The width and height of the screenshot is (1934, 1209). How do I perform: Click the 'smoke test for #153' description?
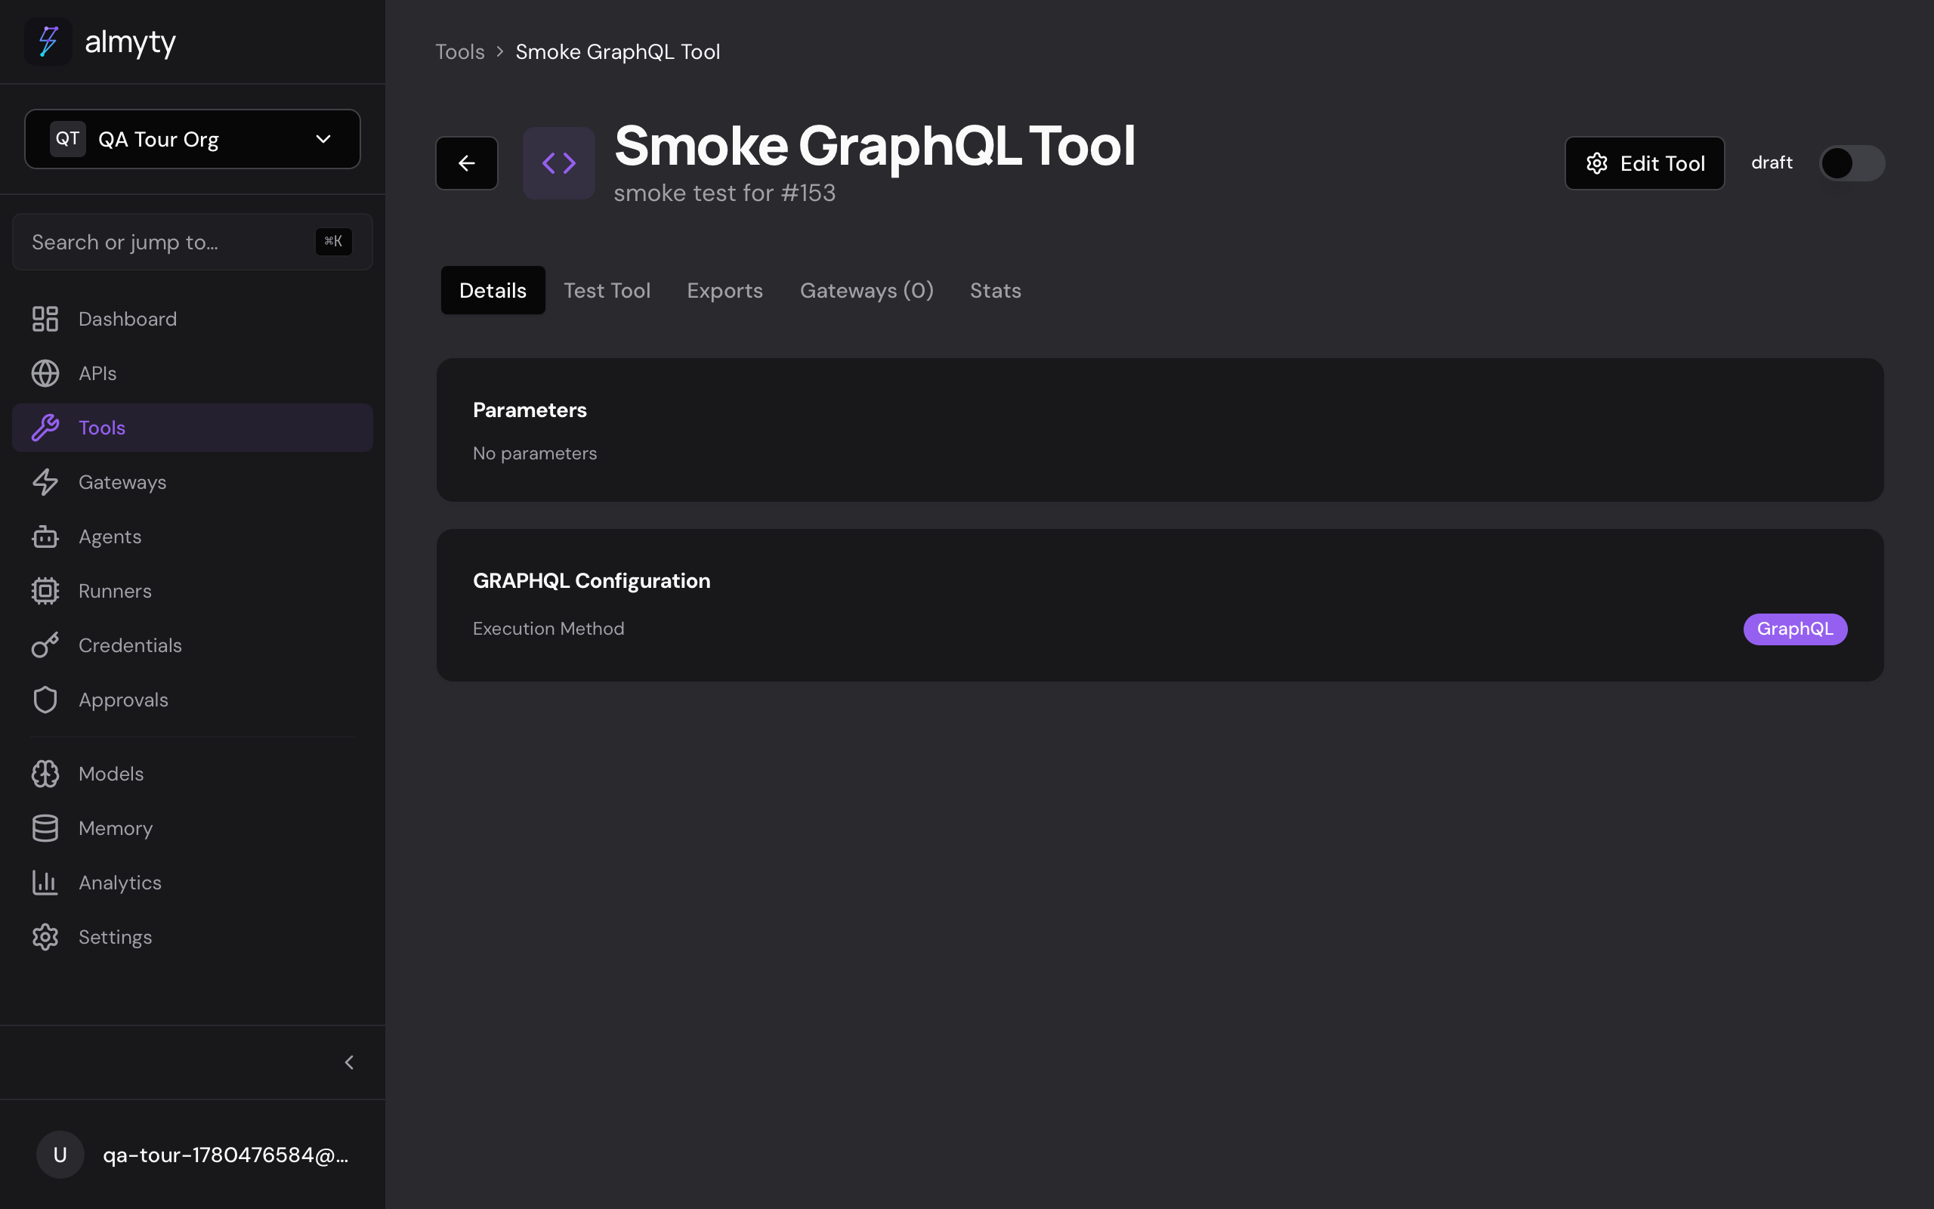tap(724, 193)
